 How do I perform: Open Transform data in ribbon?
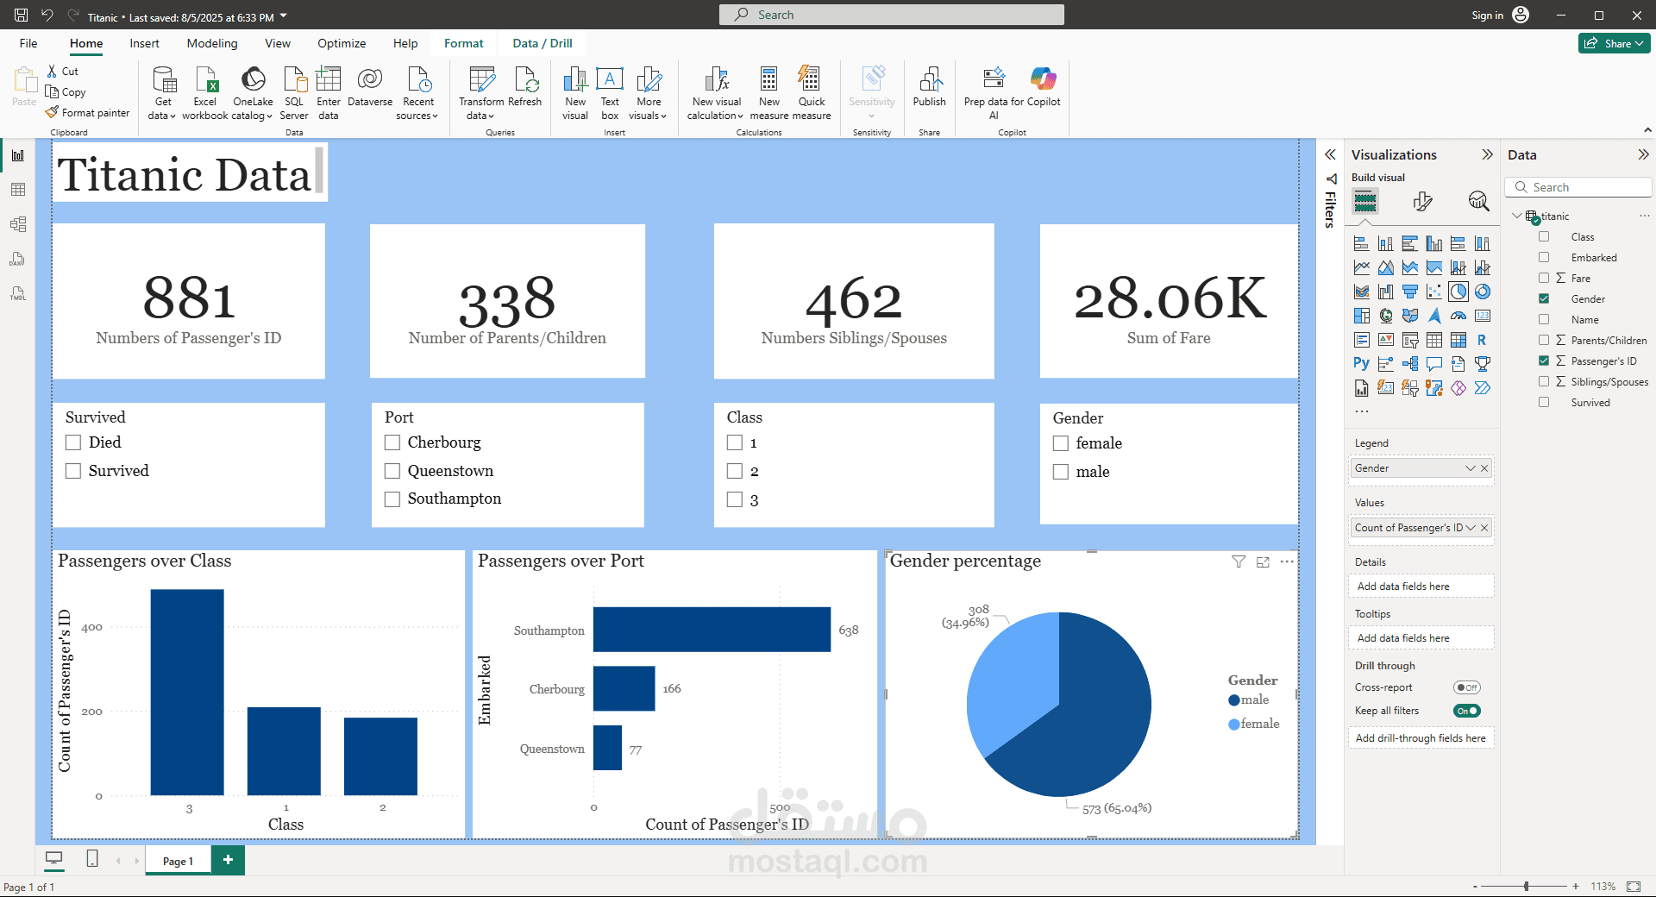(481, 81)
